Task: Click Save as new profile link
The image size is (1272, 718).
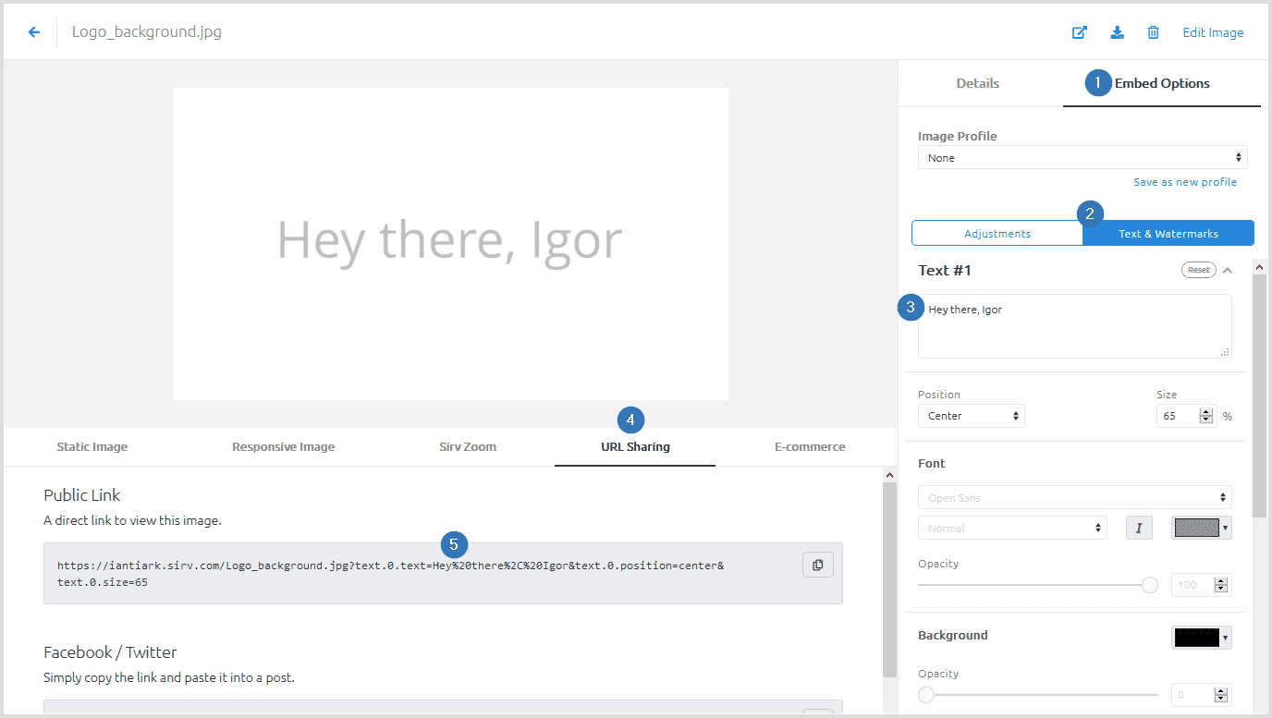Action: 1185,182
